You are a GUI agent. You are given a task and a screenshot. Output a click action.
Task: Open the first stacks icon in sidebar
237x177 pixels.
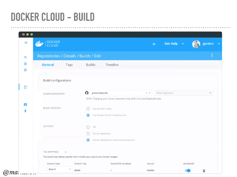[25, 57]
